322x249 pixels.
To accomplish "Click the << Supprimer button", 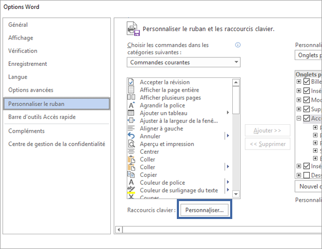I will coord(268,144).
